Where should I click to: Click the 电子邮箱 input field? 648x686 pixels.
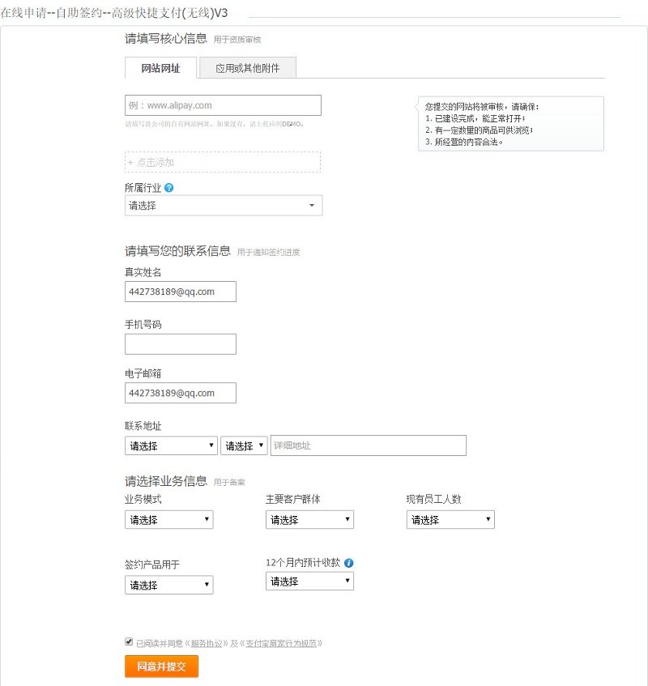181,393
